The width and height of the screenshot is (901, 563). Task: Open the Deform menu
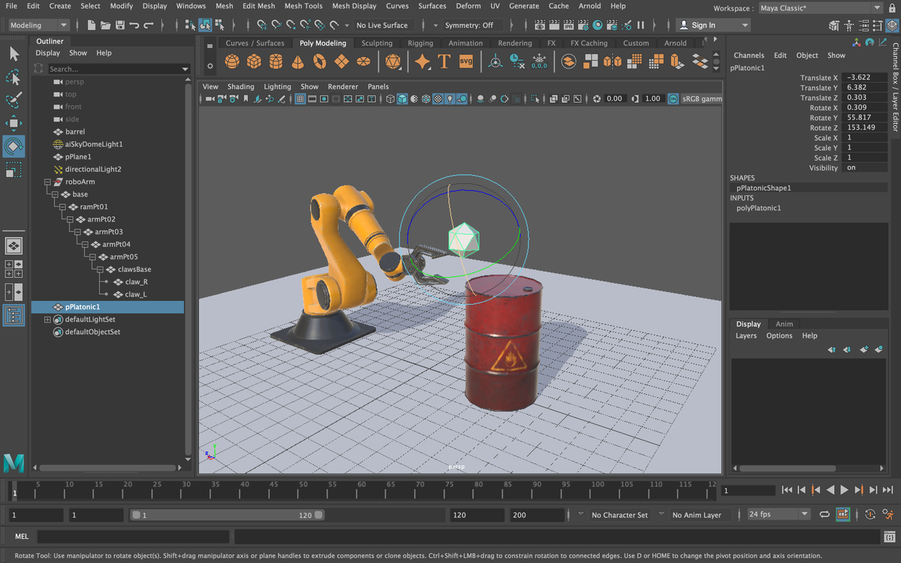click(x=468, y=6)
